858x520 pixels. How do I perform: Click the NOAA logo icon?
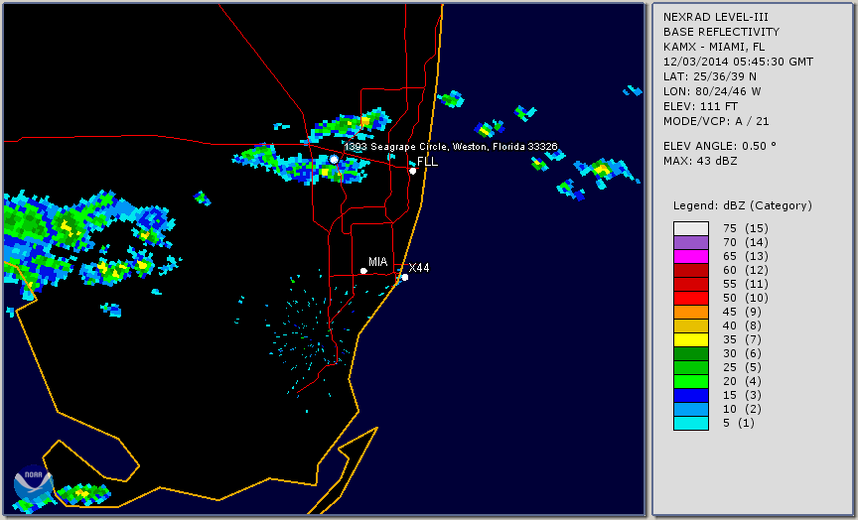pos(34,484)
